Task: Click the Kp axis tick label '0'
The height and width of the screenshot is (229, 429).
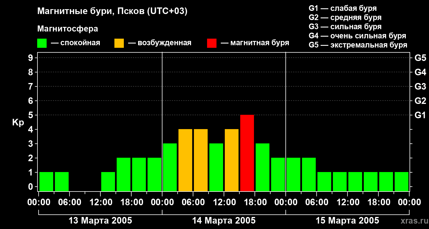Action: click(31, 187)
